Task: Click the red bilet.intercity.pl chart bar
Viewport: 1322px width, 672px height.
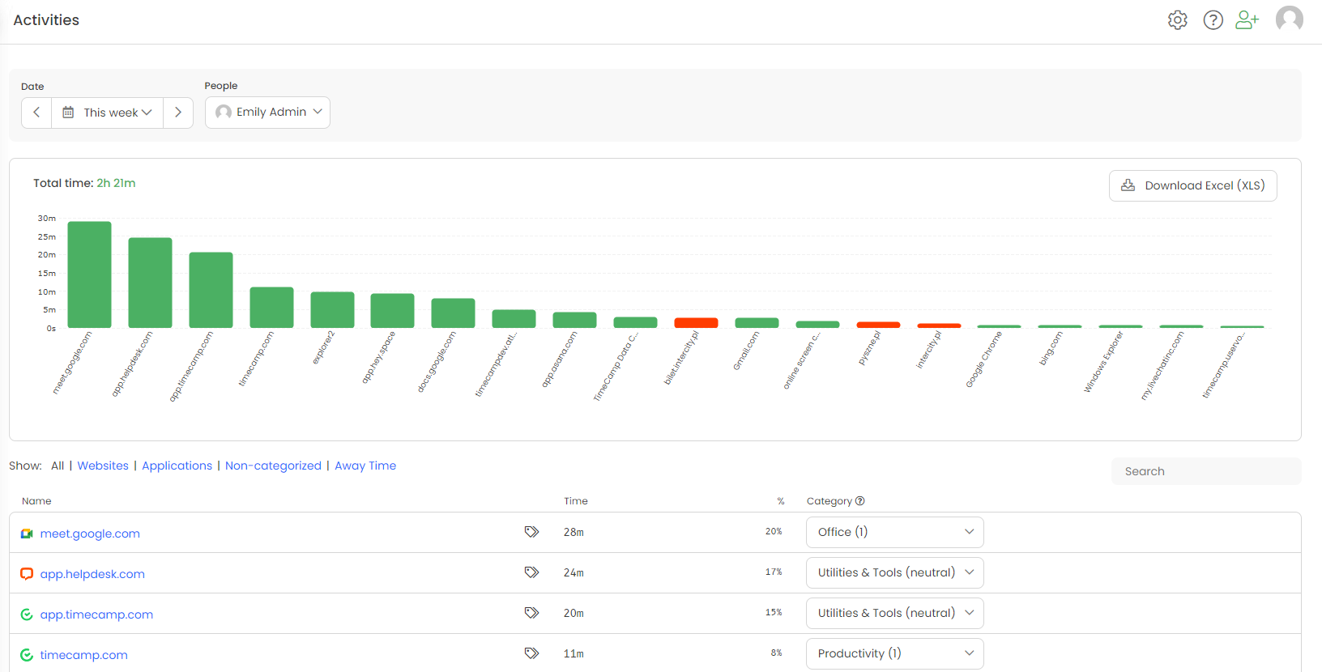Action: click(x=696, y=323)
